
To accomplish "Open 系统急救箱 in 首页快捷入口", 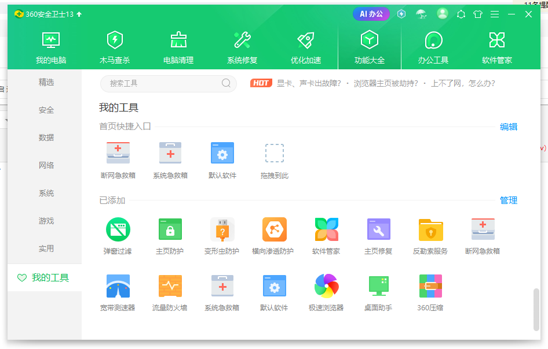I will pos(170,160).
